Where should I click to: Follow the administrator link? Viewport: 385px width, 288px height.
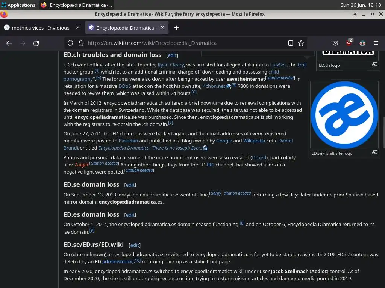point(117,261)
